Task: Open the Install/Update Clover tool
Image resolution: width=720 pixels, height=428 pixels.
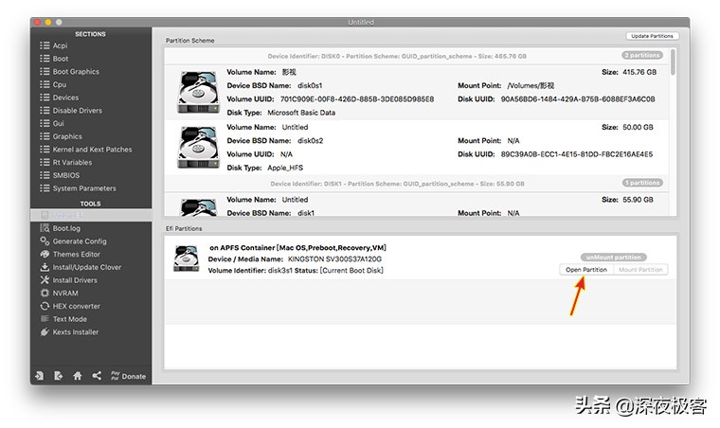Action: (87, 267)
